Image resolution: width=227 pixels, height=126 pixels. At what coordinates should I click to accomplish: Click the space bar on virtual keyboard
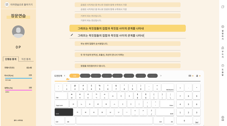click(x=114, y=121)
